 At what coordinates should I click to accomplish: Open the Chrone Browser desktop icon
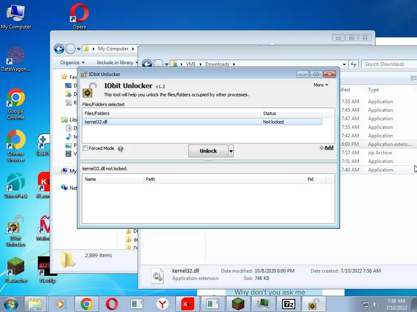point(16,146)
